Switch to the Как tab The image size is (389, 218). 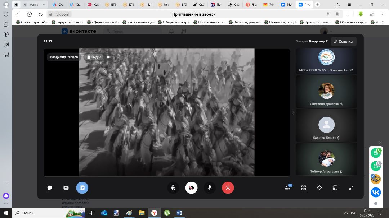point(93,4)
